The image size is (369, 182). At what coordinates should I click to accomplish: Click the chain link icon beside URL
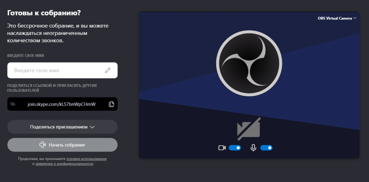[13, 104]
